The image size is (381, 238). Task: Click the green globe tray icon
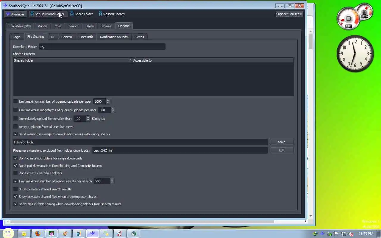coord(315,234)
